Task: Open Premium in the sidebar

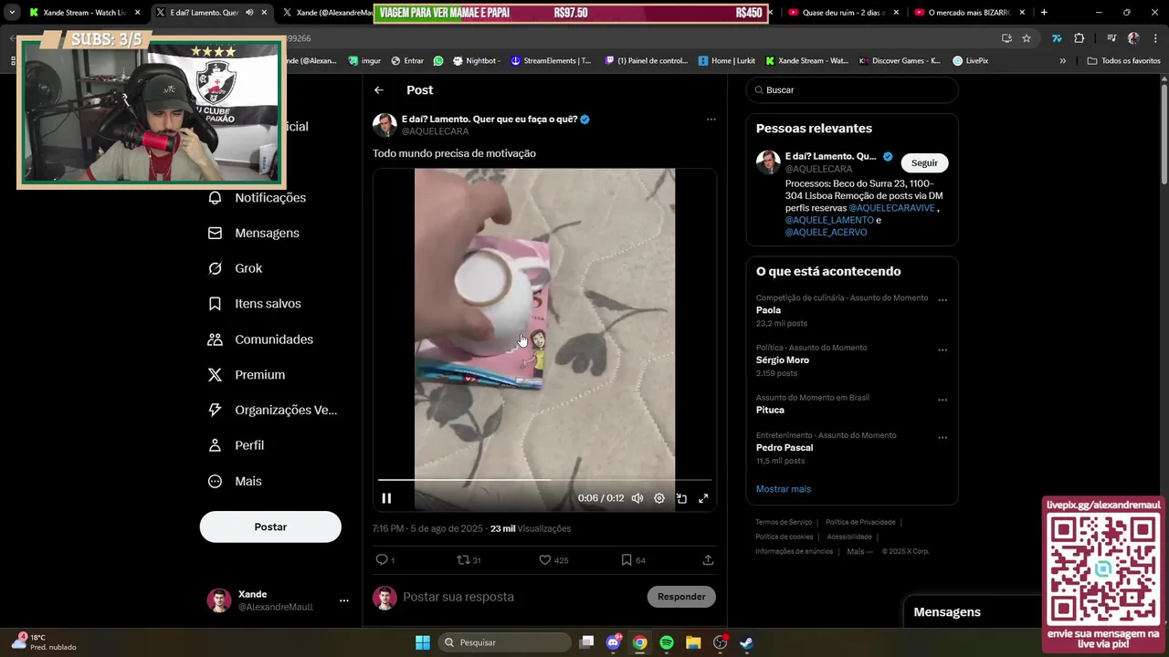Action: [247, 375]
